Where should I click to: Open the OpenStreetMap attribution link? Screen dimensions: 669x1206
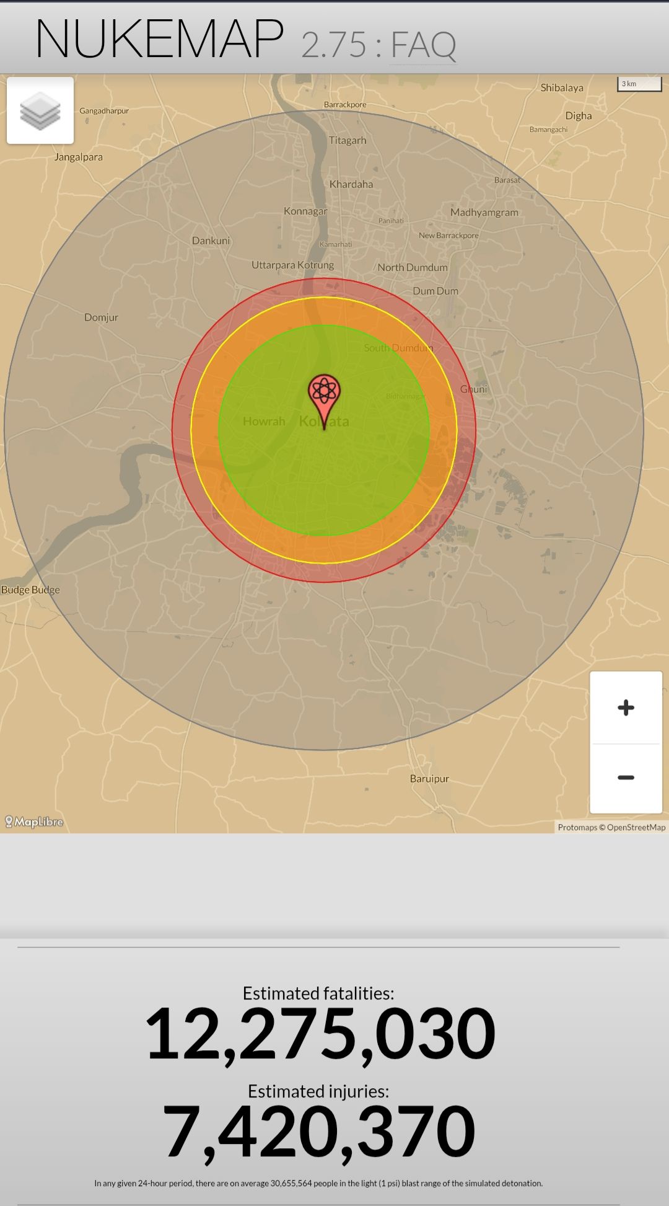(636, 827)
